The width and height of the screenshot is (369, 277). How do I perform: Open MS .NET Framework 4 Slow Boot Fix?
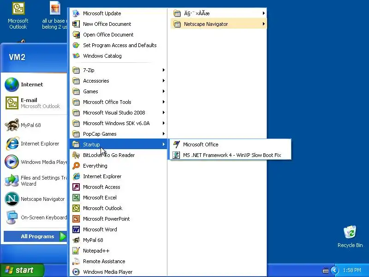tap(230, 155)
